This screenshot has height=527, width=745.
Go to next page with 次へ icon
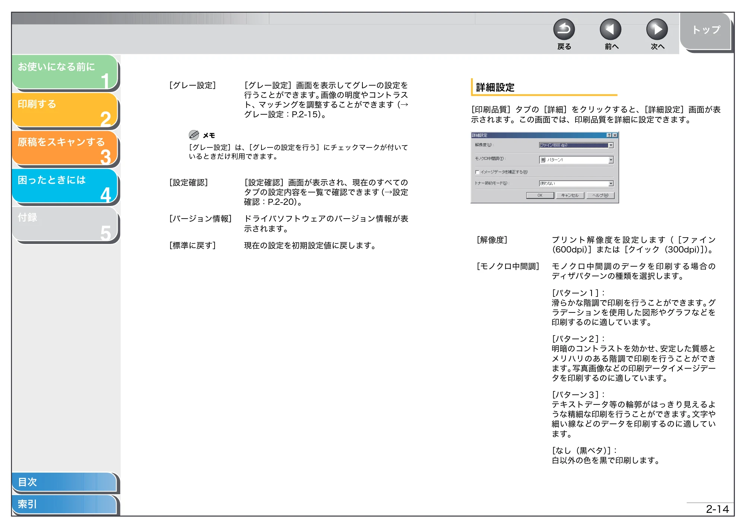point(657,29)
